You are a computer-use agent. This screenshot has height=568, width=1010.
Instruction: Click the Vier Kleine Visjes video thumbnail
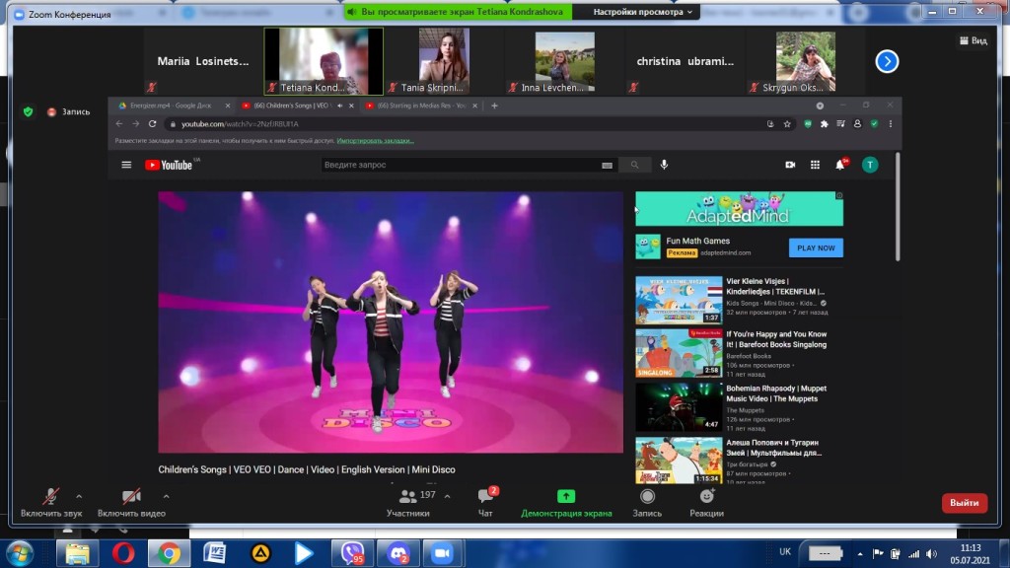tap(679, 300)
